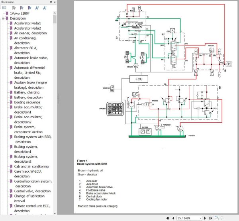The height and width of the screenshot is (221, 239).
Task: Go to Battery, charging bookmark
Action: pos(27,92)
